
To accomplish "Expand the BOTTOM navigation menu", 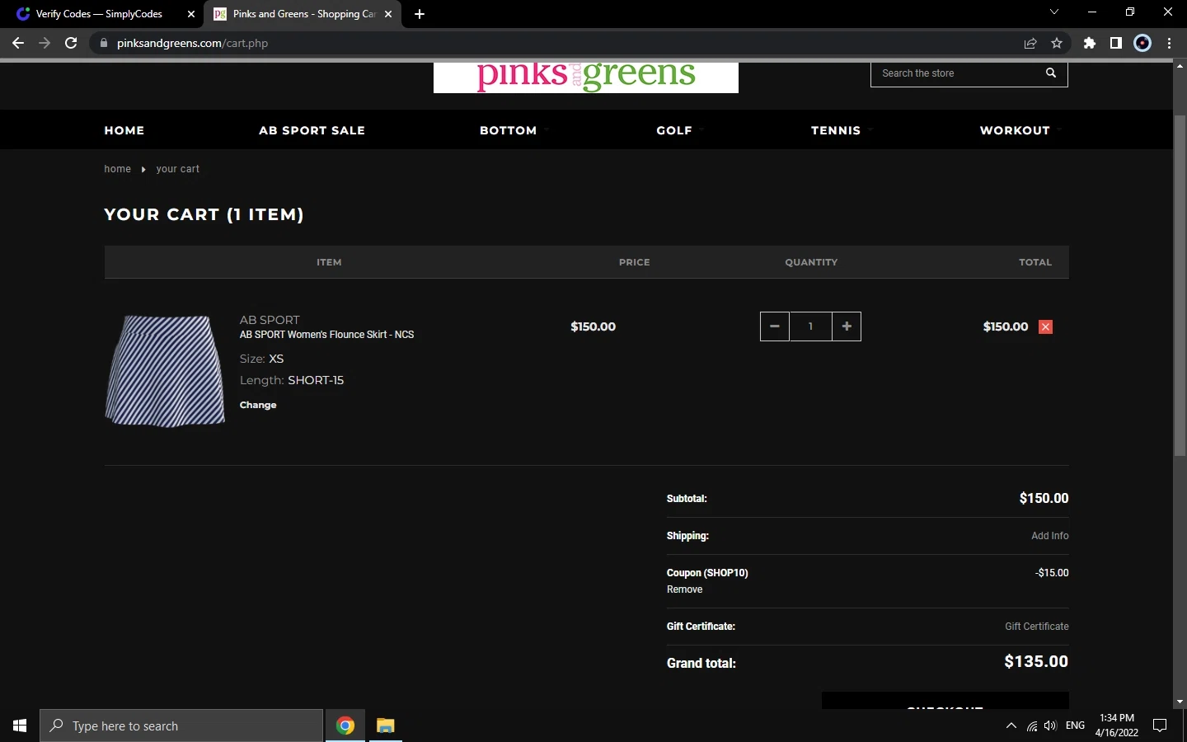I will click(509, 130).
